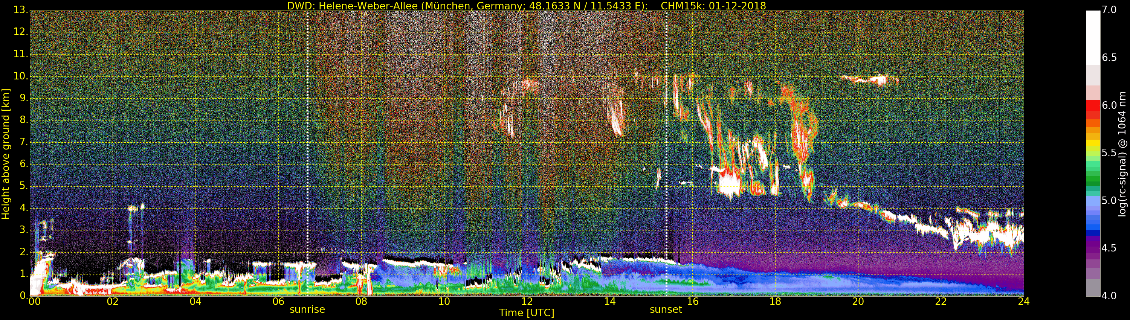The width and height of the screenshot is (1130, 320).
Task: Click the cirrus cloud streak at 10 km near 20 UTC
Action: (x=869, y=80)
